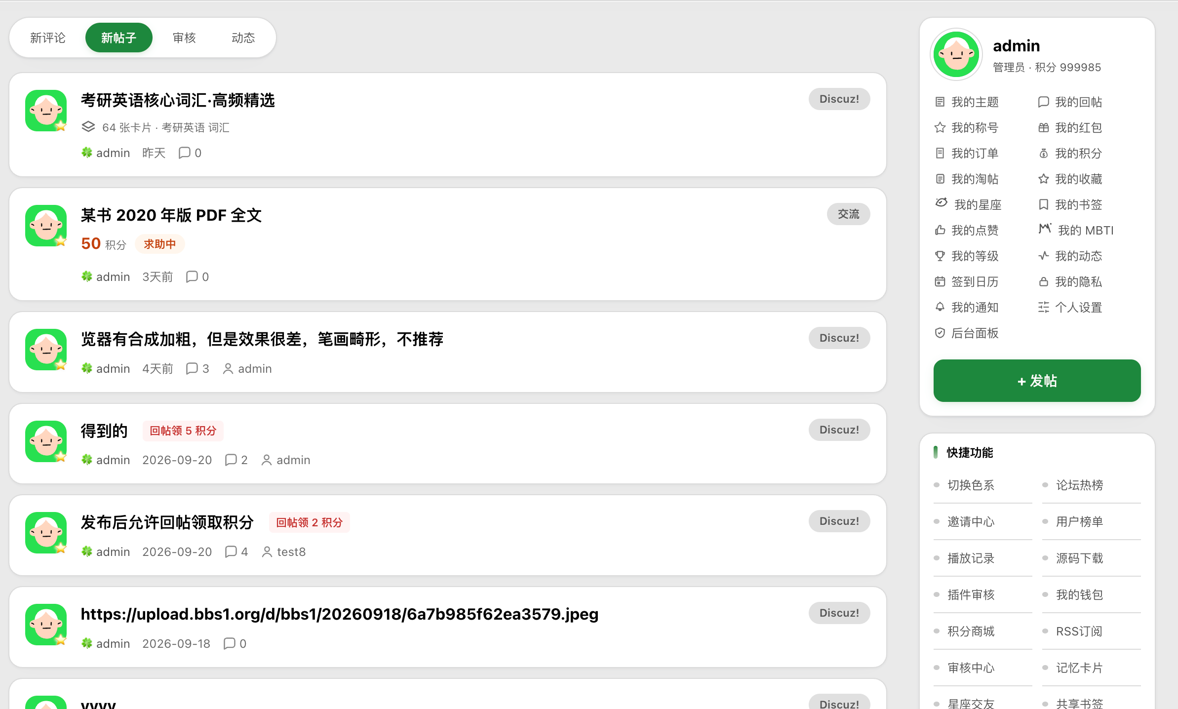
Task: Click the green 发帖 button
Action: click(x=1037, y=381)
